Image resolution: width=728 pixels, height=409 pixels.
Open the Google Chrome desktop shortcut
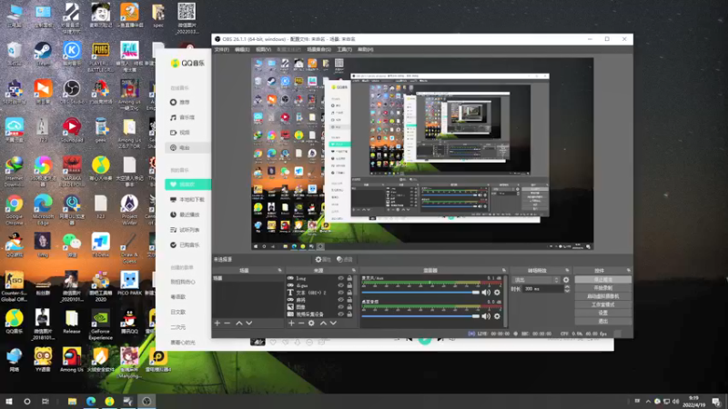click(15, 210)
